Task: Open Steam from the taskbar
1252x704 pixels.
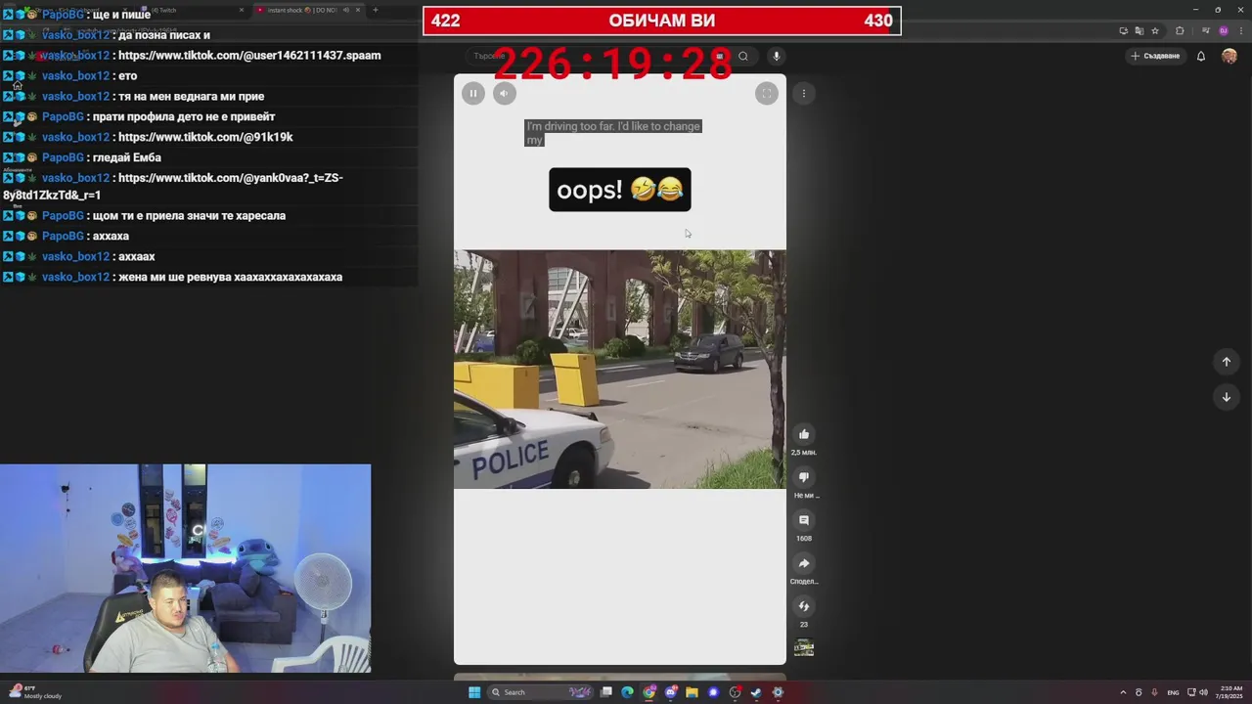Action: [x=756, y=692]
